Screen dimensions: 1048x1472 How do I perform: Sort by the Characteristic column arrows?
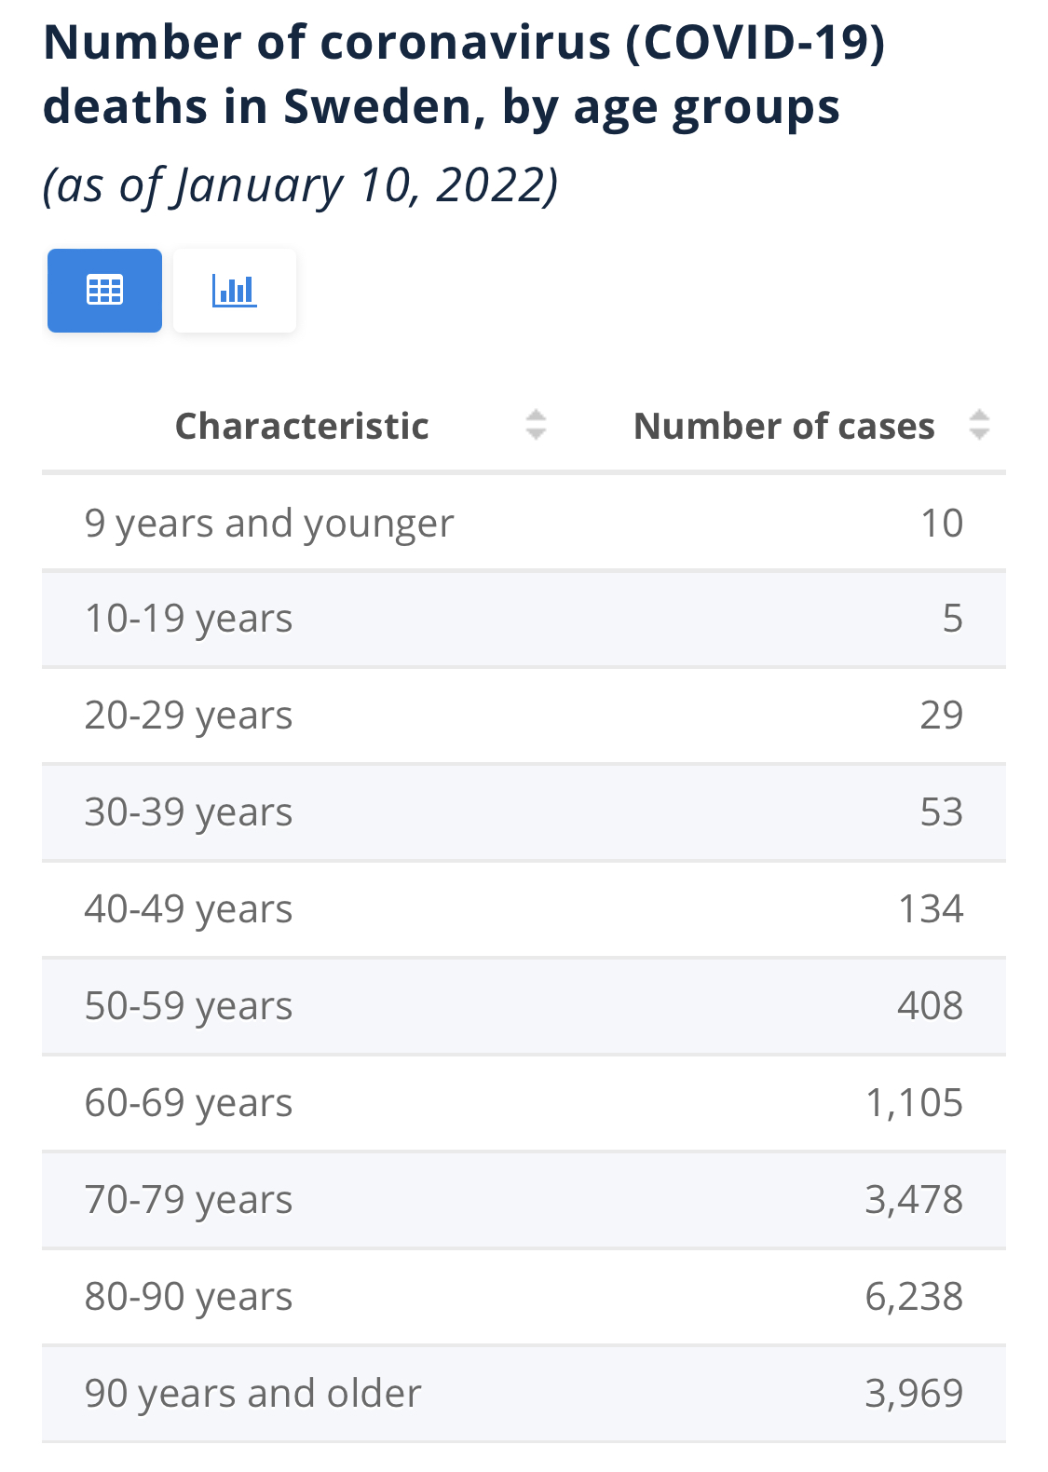(536, 425)
